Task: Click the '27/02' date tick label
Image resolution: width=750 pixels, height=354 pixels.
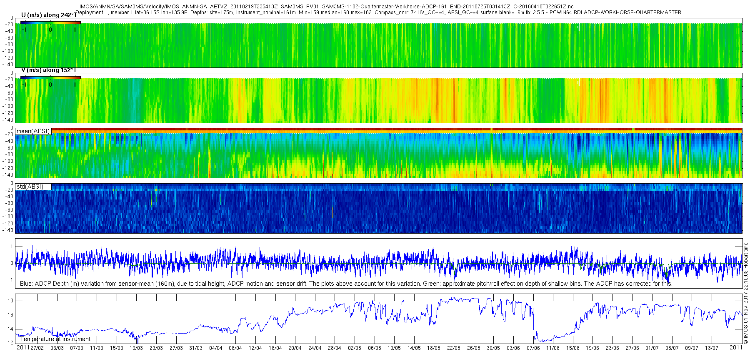Action: pos(37,348)
